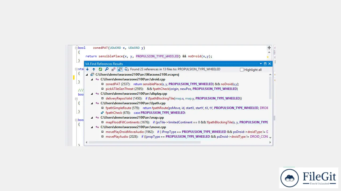Click the C++ file icon beside map.cpp

point(97,118)
